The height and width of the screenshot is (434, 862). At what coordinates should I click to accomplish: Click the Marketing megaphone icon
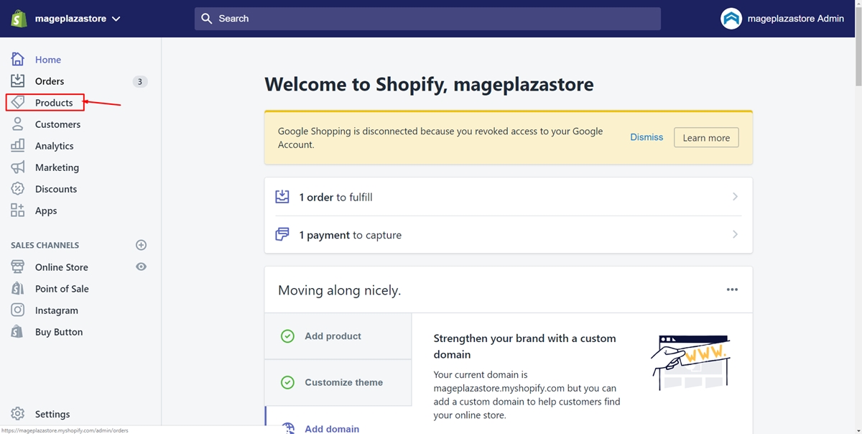pyautogui.click(x=18, y=167)
